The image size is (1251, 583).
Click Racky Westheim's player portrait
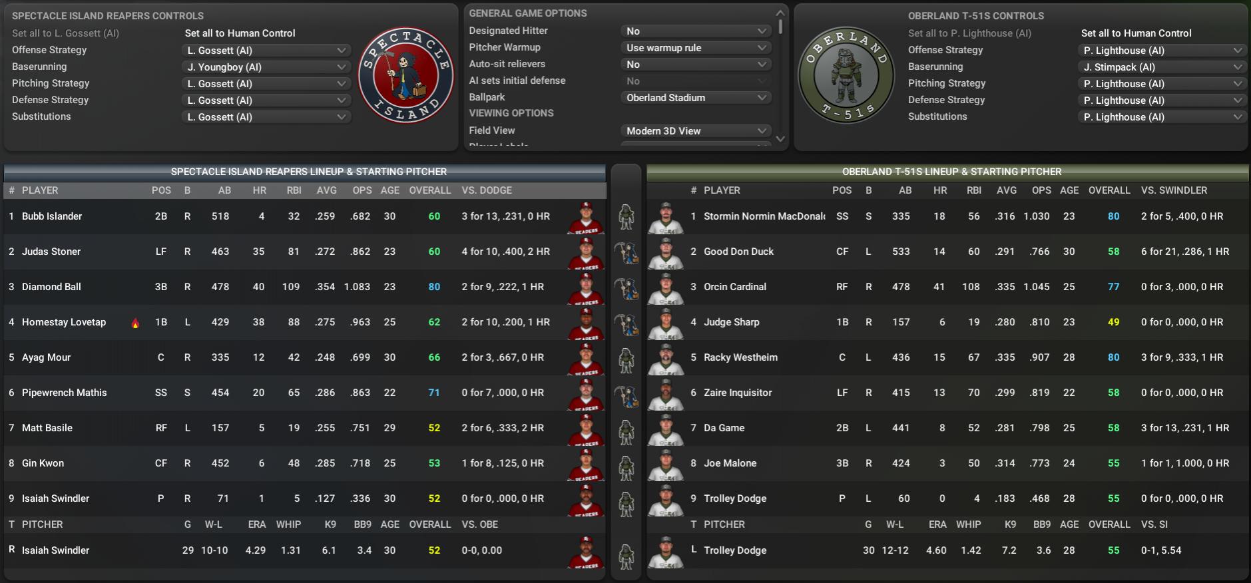click(666, 358)
